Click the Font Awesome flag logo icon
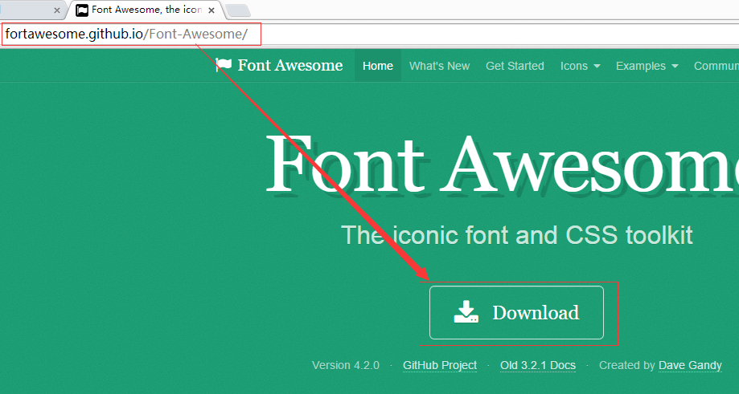 click(224, 65)
